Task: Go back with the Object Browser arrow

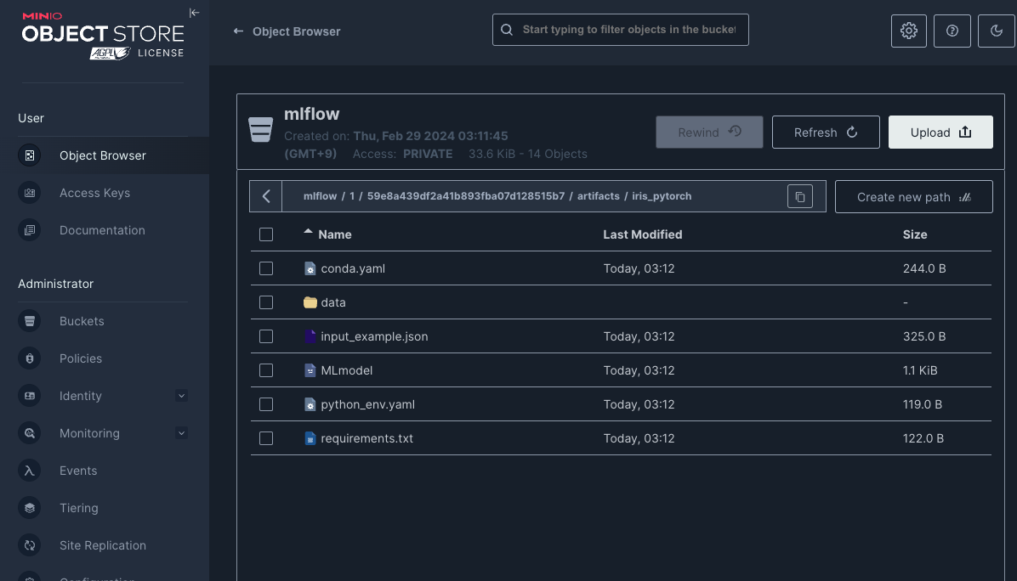Action: 239,31
